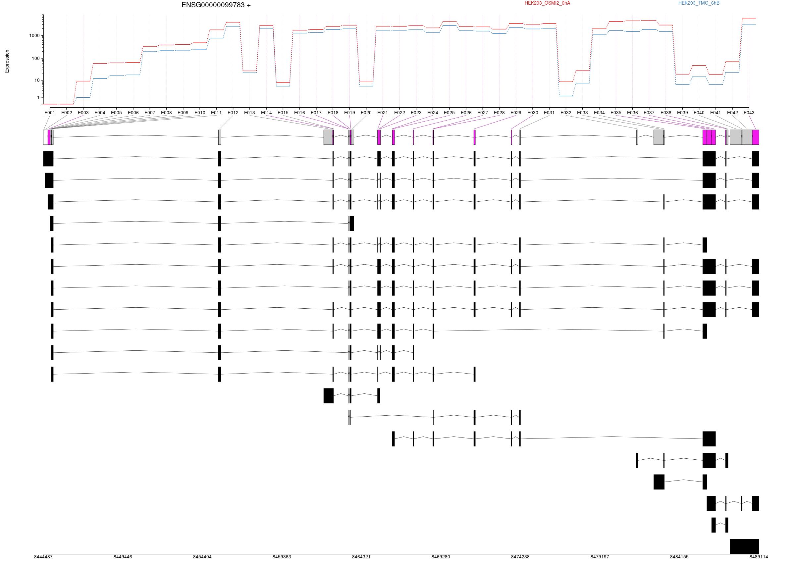Click the gene title ENSG00000099783 +
This screenshot has height=563, width=795.
pyautogui.click(x=216, y=5)
